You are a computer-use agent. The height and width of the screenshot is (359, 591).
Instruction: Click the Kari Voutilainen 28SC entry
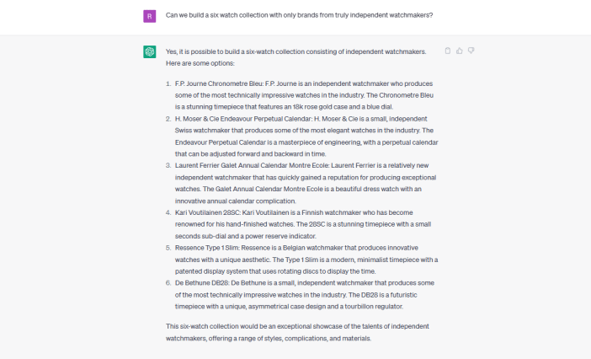click(x=303, y=224)
